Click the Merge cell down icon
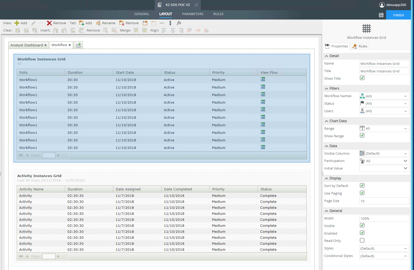The height and width of the screenshot is (270, 414). (x=145, y=30)
